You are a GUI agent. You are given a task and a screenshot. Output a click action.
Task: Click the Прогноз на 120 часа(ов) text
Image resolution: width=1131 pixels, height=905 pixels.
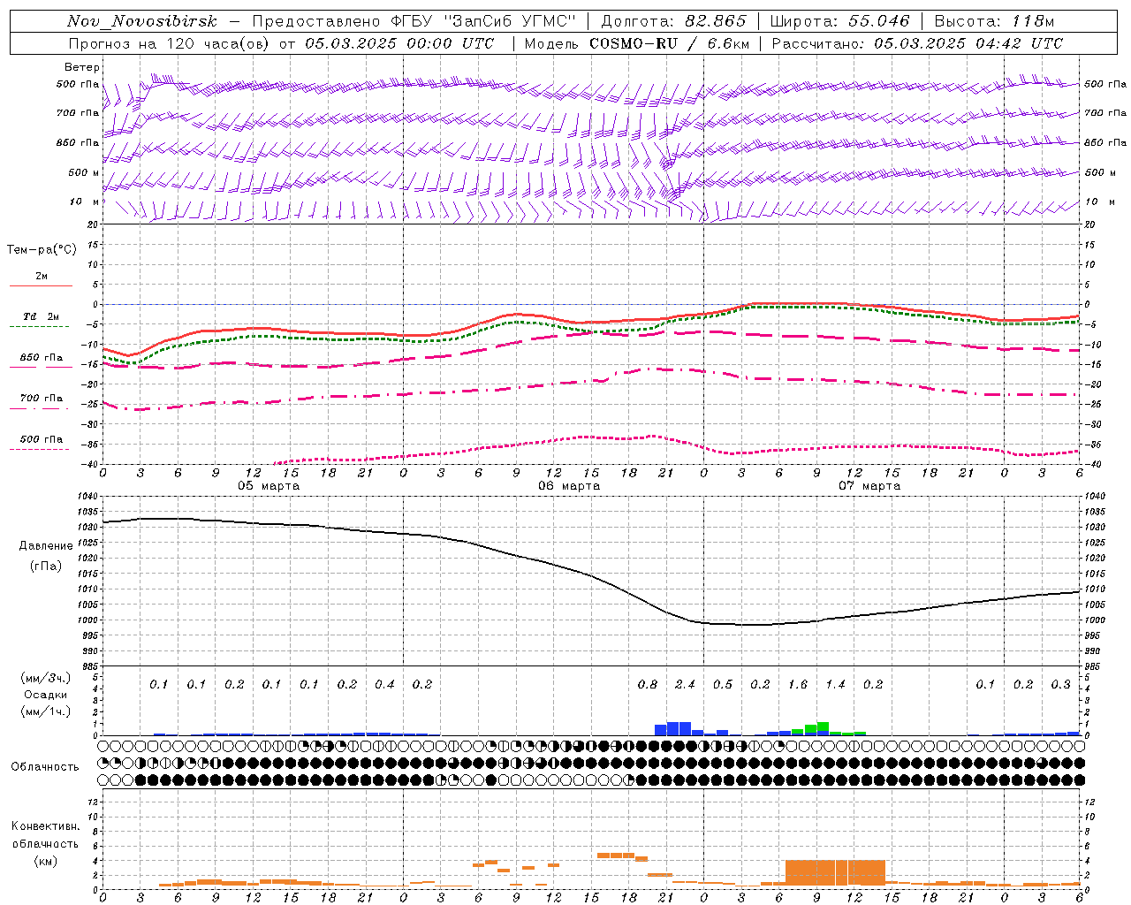coord(171,43)
